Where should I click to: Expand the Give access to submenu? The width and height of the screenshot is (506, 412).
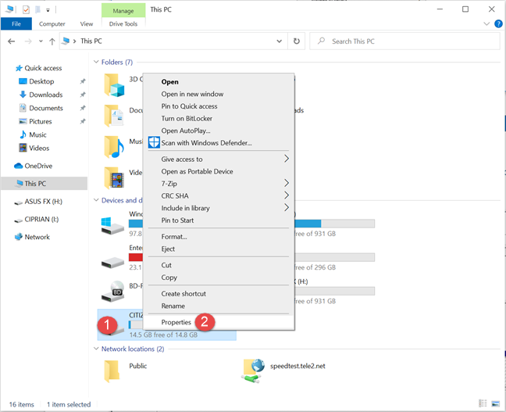[219, 159]
